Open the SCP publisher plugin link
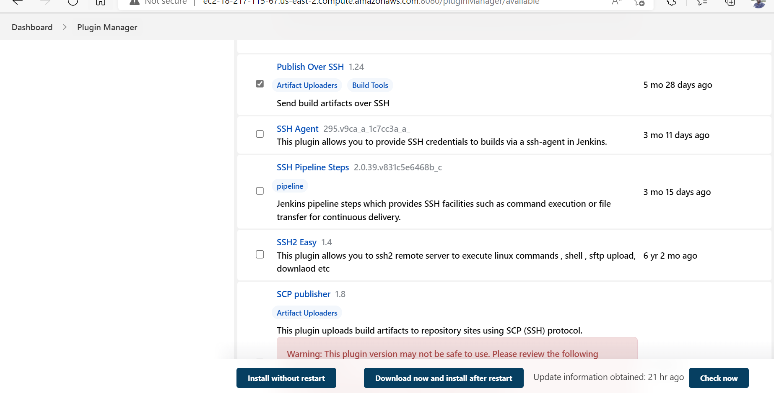 303,294
